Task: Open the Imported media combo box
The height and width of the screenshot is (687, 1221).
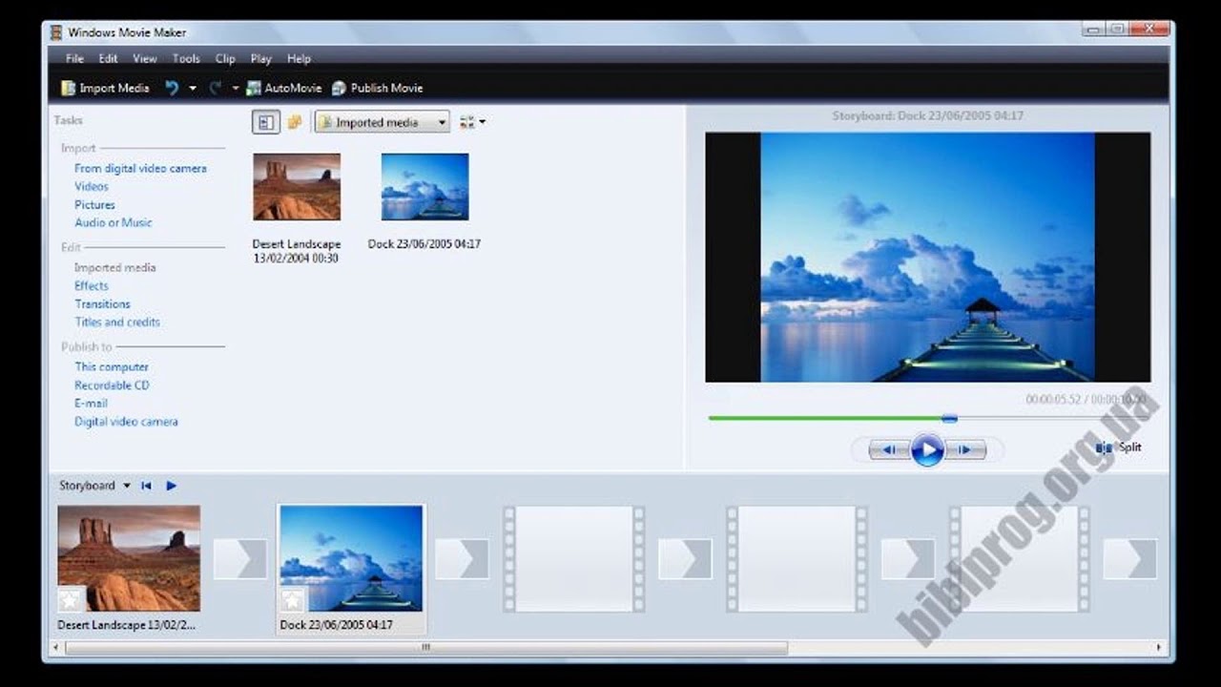Action: coord(383,122)
